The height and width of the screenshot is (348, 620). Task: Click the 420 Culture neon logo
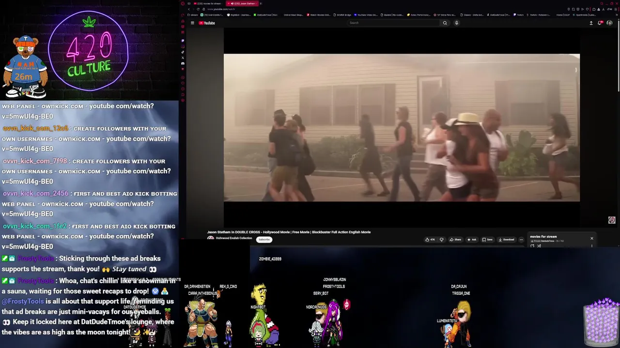[x=89, y=52]
